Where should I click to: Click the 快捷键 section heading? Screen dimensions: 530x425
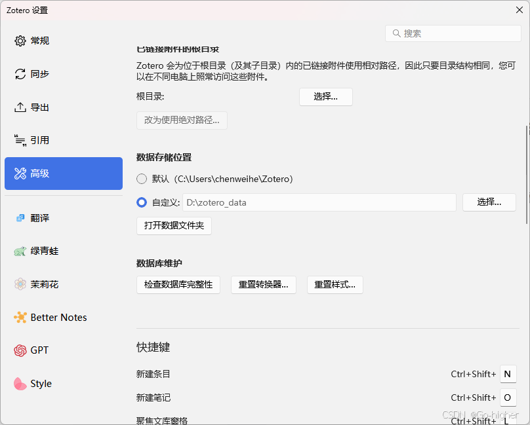click(x=153, y=347)
